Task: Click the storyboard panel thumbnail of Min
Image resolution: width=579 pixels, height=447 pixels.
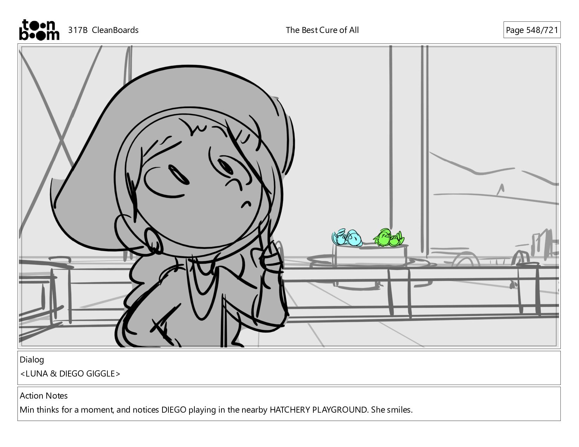Action: coord(289,196)
